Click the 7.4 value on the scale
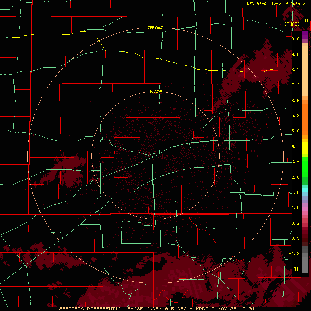Screen dimensions: 311x311 pyautogui.click(x=295, y=85)
